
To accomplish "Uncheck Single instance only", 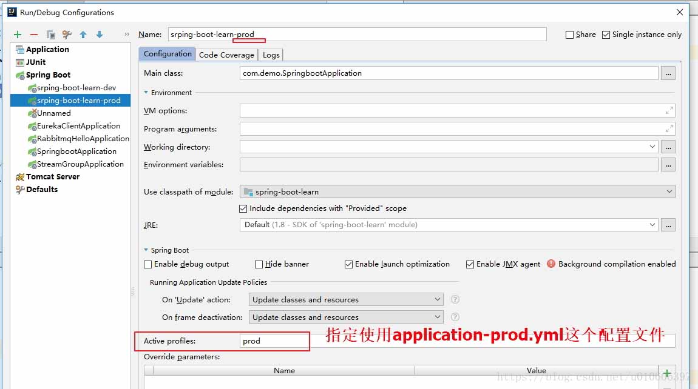I will (x=605, y=35).
